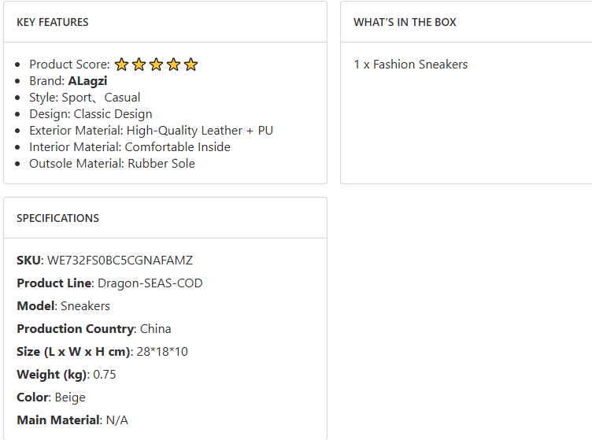Click the fourth product score star
The width and height of the screenshot is (592, 440).
[x=173, y=65]
